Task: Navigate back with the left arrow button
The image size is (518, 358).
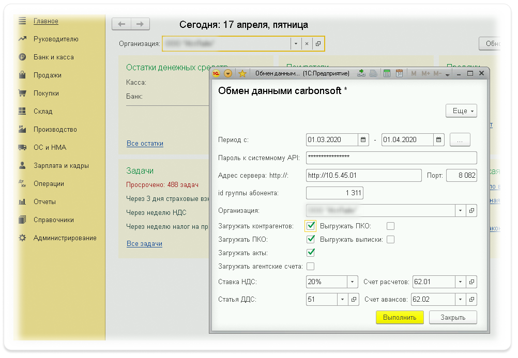Action: (121, 24)
